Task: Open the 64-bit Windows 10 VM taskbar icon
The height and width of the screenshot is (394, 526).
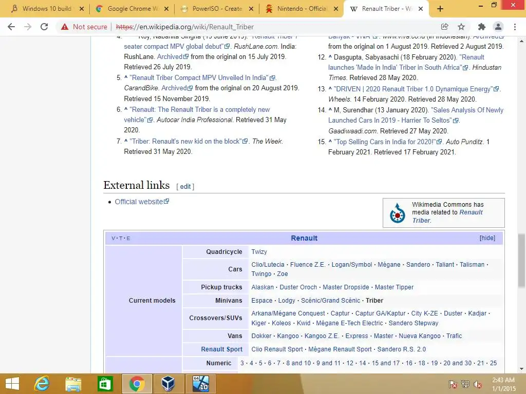Action: [x=201, y=384]
